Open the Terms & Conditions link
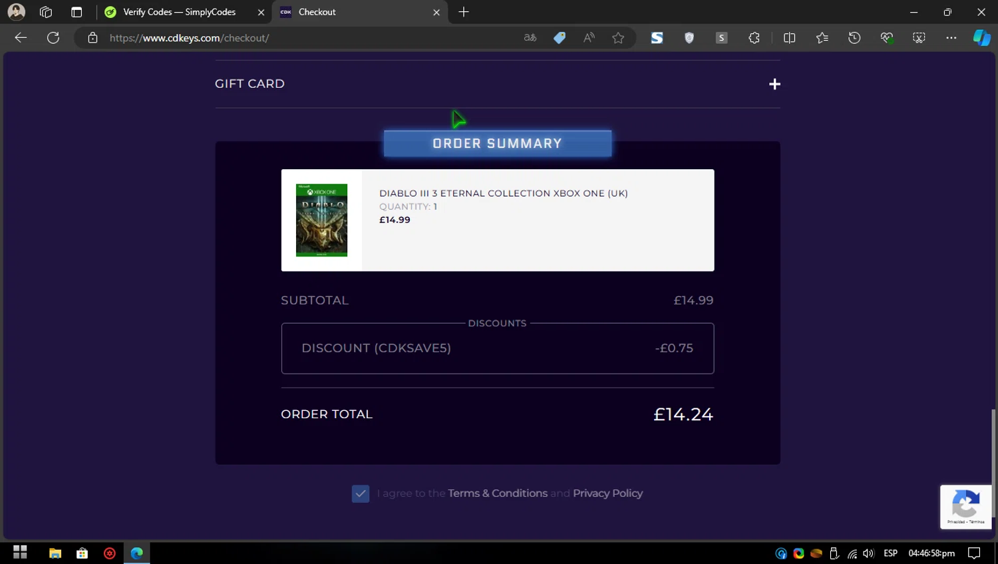The height and width of the screenshot is (564, 998). coord(498,493)
